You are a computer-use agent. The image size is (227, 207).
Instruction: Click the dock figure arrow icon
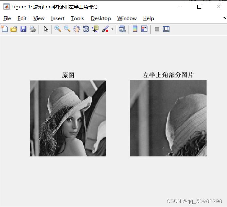pos(225,18)
